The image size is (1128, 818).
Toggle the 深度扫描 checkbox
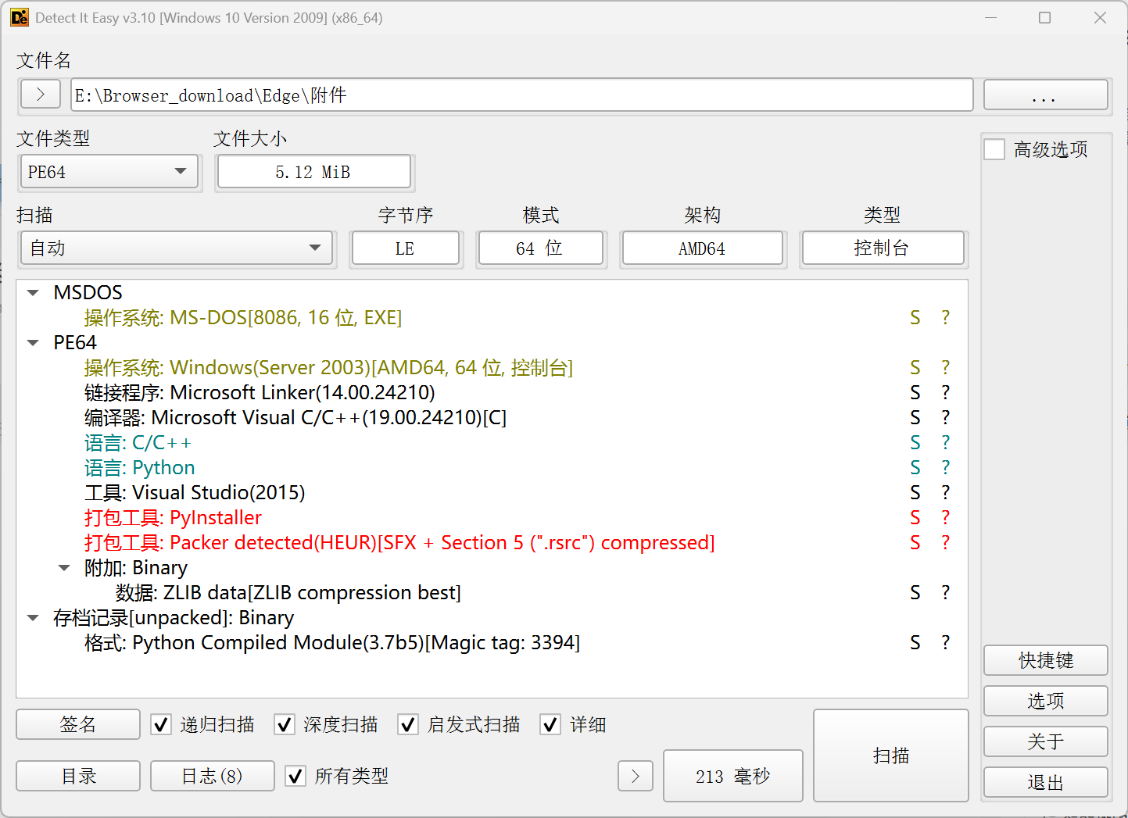[x=285, y=725]
